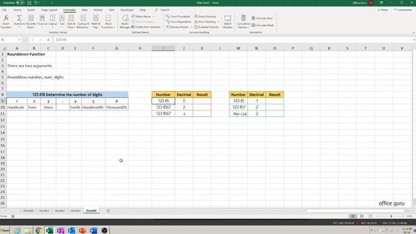
Task: Click Create from Selection
Action: pos(146,27)
